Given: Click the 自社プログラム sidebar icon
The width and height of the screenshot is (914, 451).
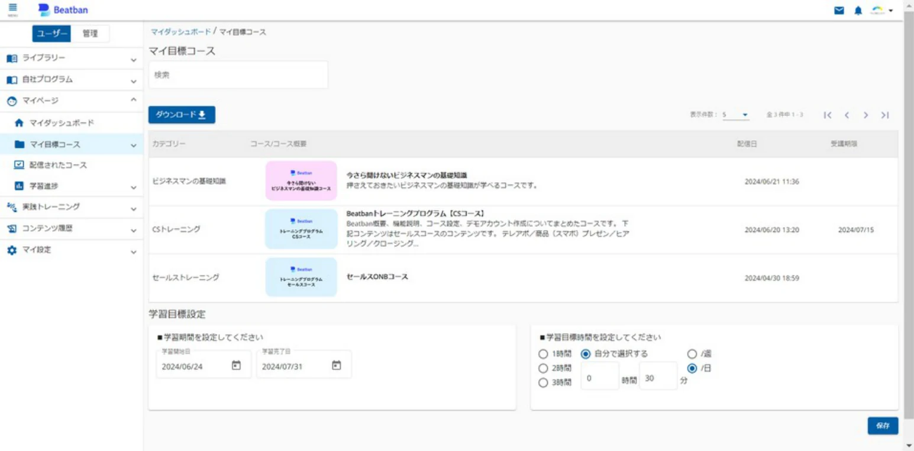Looking at the screenshot, I should coord(12,79).
